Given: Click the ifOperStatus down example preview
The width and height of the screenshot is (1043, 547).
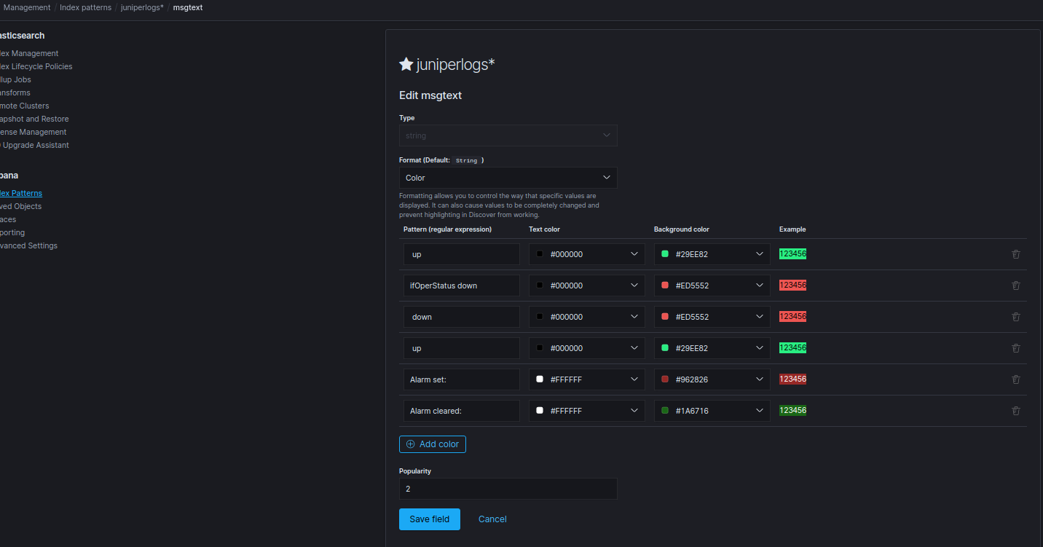Looking at the screenshot, I should [x=792, y=286].
